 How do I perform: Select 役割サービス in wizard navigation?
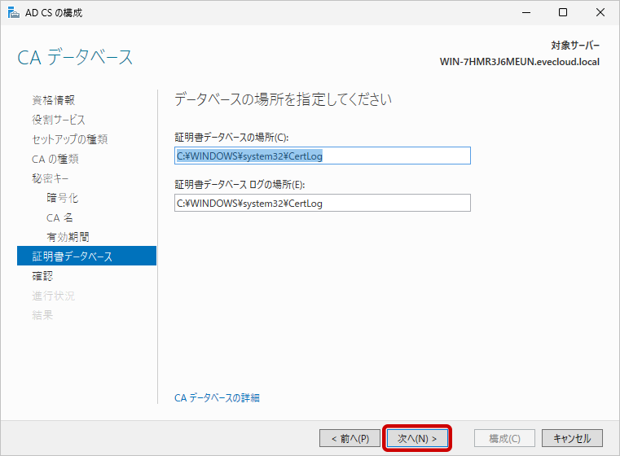tap(59, 120)
